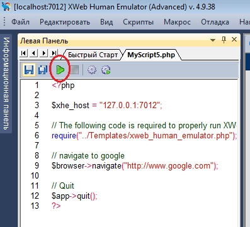Click the require xweb_human_emulator.php line
This screenshot has width=250, height=227.
[144, 136]
